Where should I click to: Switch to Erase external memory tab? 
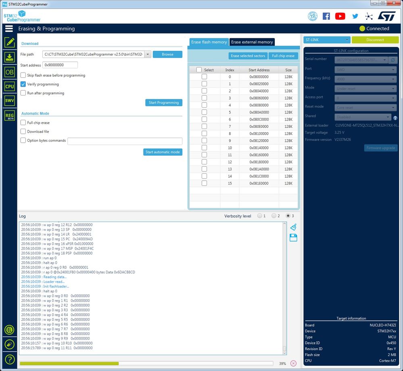click(252, 42)
